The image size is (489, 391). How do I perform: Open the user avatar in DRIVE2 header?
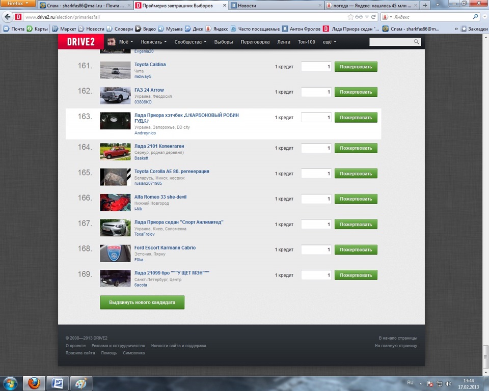pyautogui.click(x=112, y=42)
